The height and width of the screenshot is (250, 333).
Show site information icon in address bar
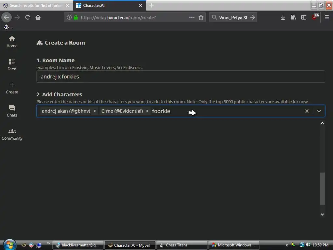click(69, 17)
